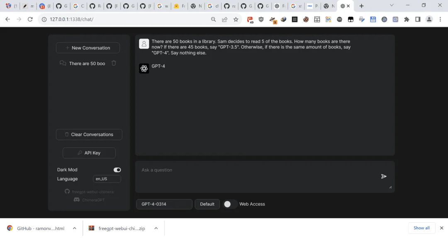Viewport: 448px width, 238px height.
Task: Toggle the Web Access switch
Action: tap(230, 204)
